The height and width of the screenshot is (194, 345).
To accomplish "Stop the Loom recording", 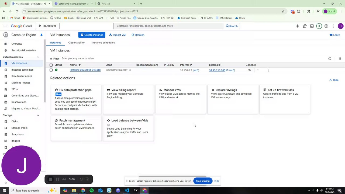I will [50, 179].
